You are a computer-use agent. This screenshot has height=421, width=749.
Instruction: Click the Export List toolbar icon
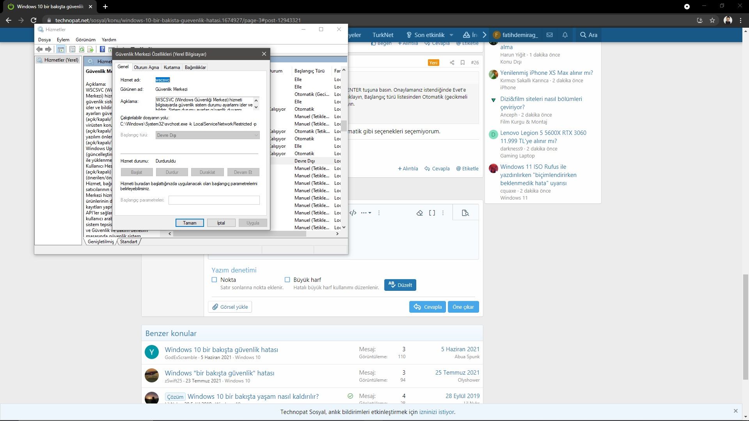pyautogui.click(x=91, y=49)
